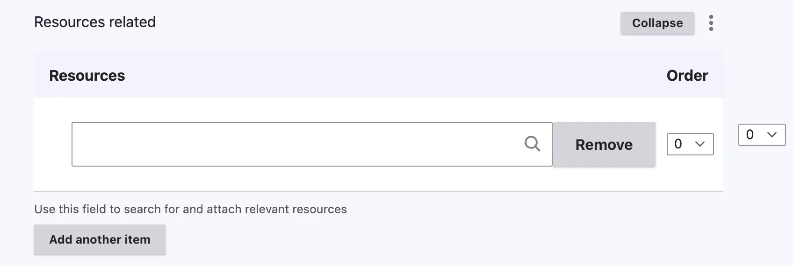Click the magnifier search icon in the field

pos(532,144)
